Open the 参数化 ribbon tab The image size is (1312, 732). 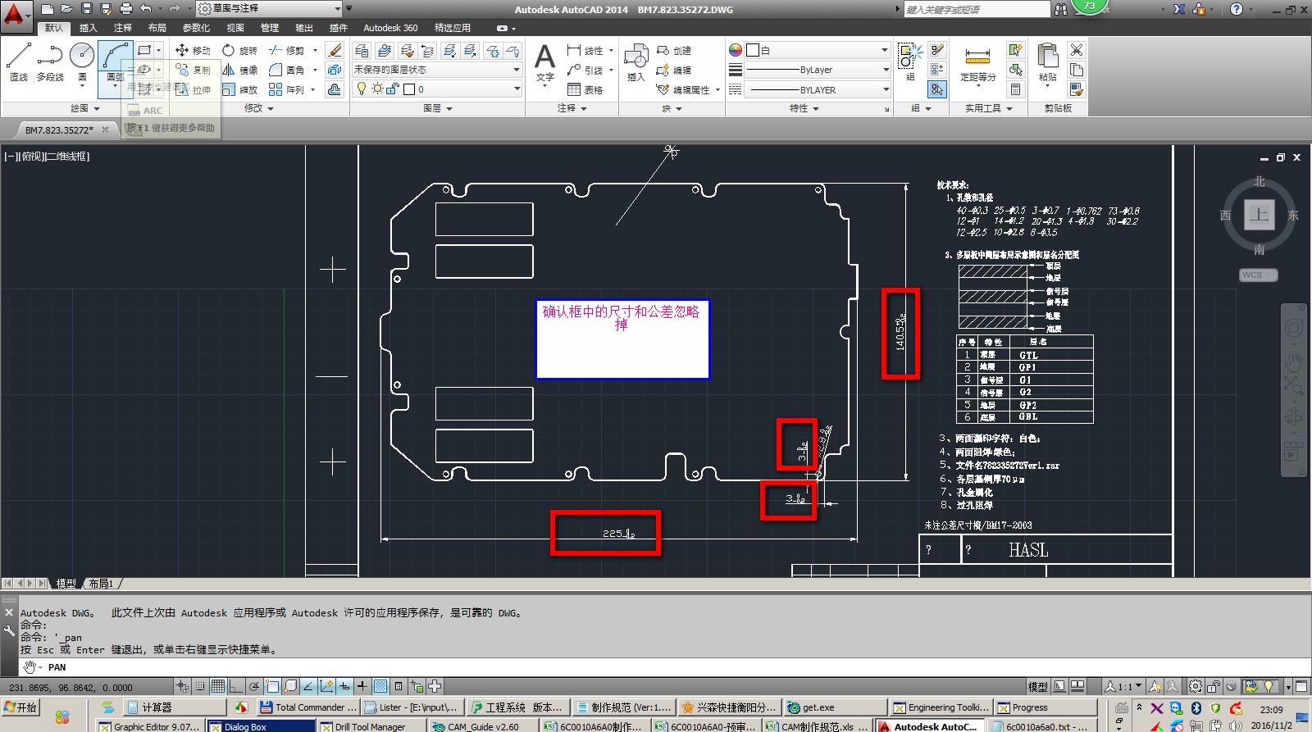coord(196,28)
